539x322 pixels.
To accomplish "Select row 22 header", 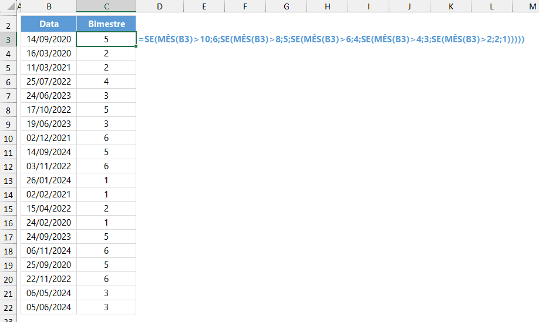I will [x=8, y=307].
